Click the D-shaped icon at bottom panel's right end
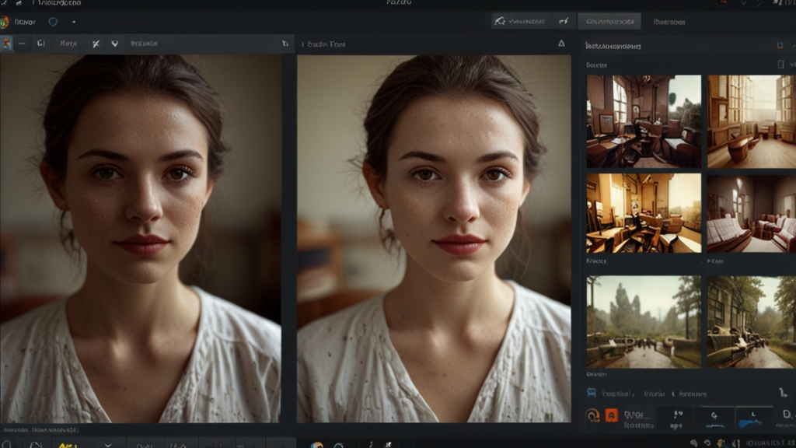796x448 pixels. 786,415
